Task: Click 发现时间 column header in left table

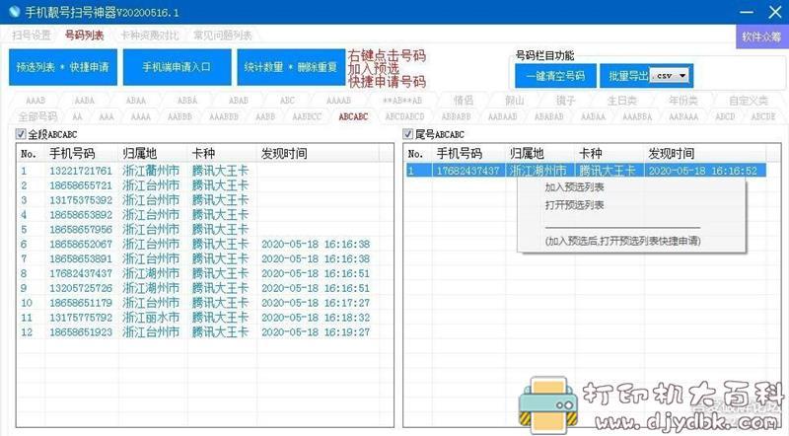Action: (284, 154)
